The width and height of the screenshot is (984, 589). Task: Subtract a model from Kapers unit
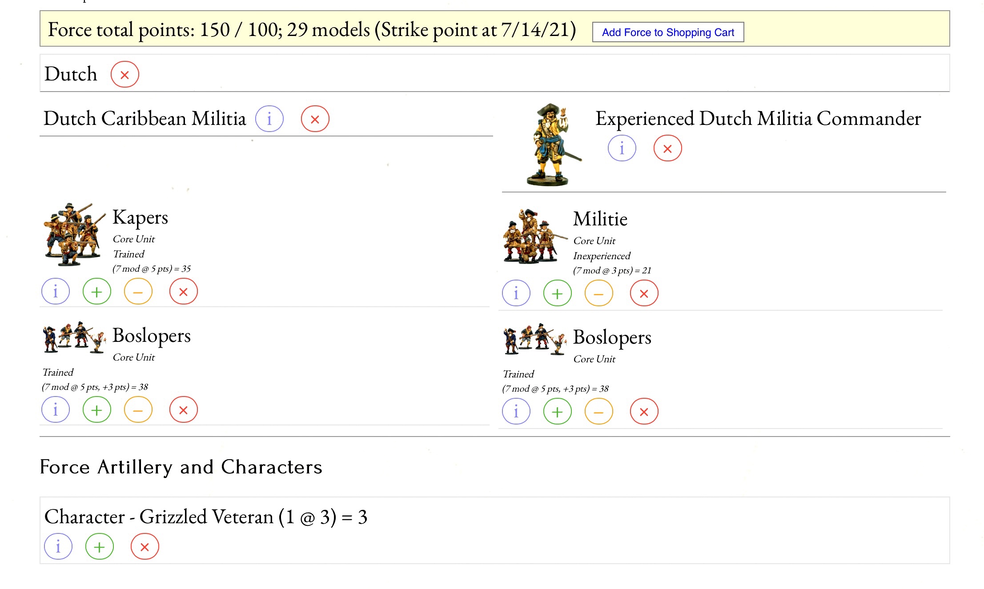(138, 292)
